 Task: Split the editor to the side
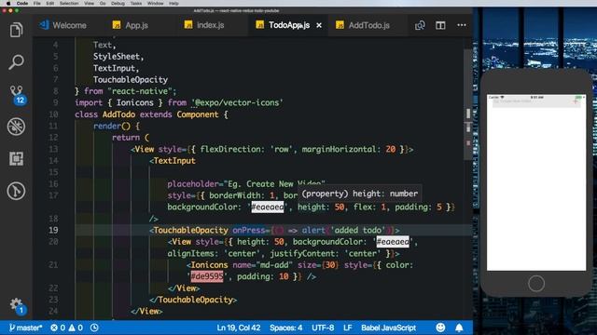[440, 25]
